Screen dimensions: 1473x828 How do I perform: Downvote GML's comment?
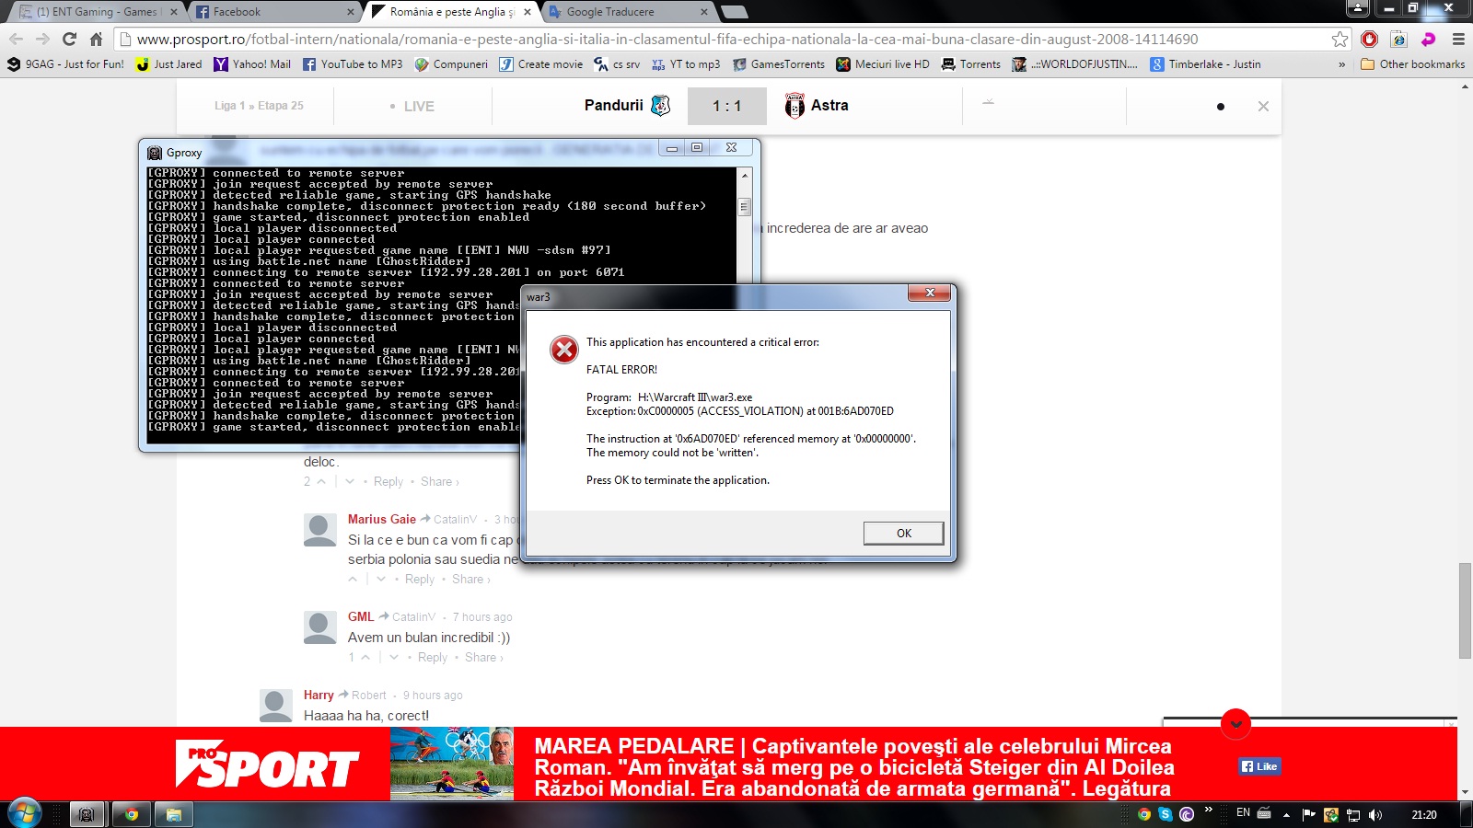click(394, 657)
